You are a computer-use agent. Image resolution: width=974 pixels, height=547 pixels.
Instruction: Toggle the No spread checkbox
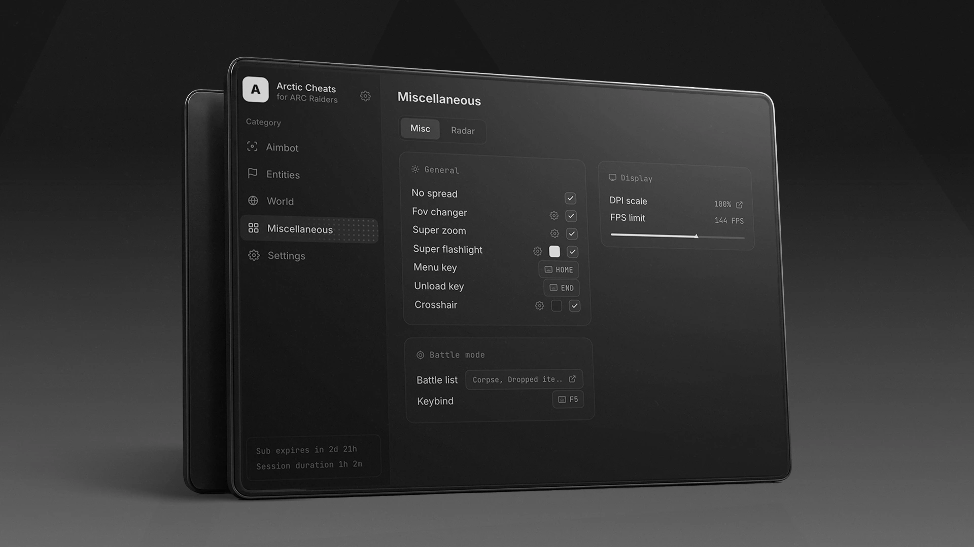[x=570, y=198]
